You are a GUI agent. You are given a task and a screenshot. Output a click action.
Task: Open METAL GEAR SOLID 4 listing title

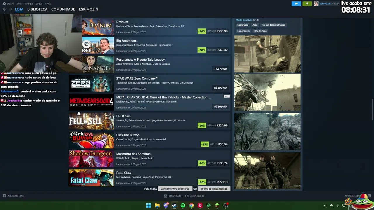(163, 97)
